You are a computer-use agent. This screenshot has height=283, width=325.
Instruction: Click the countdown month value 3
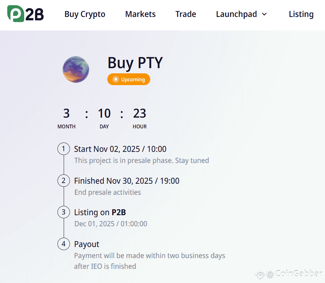pyautogui.click(x=66, y=113)
